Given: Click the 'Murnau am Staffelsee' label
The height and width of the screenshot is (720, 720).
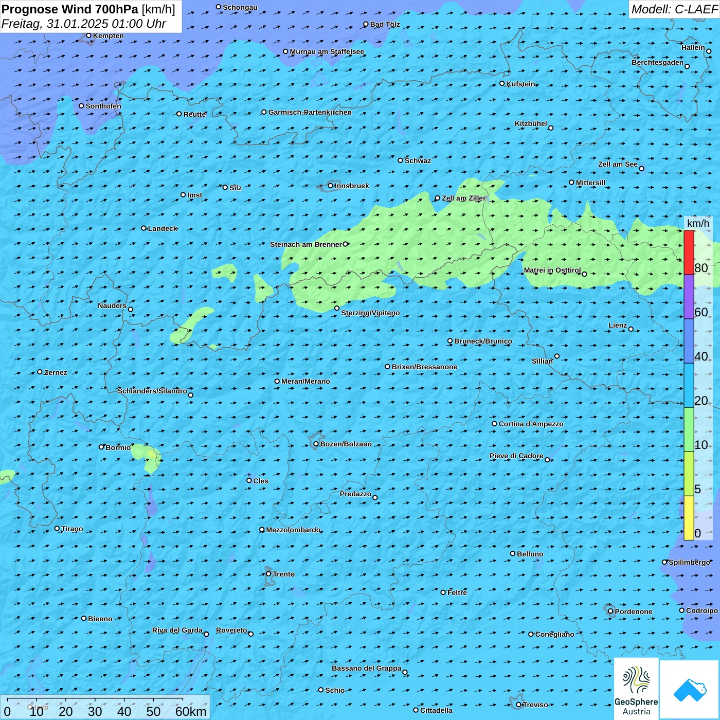Looking at the screenshot, I should click(x=327, y=51).
